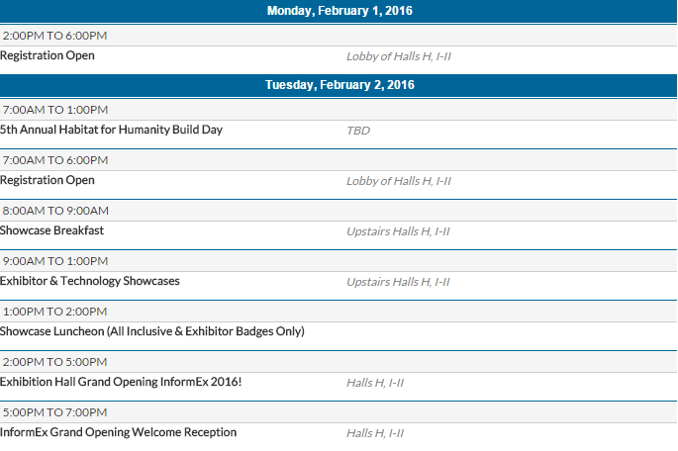Screen dimensions: 678x451
Task: Click the 2:00PM TO 6:00PM time row
Action: [x=339, y=36]
